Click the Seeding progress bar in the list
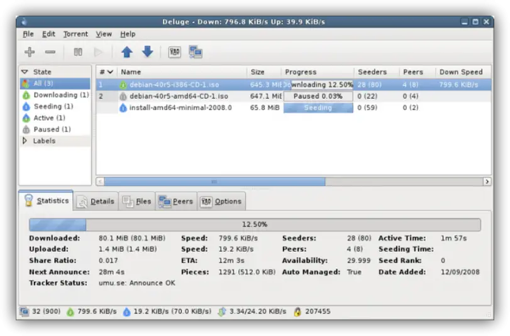 pos(318,107)
